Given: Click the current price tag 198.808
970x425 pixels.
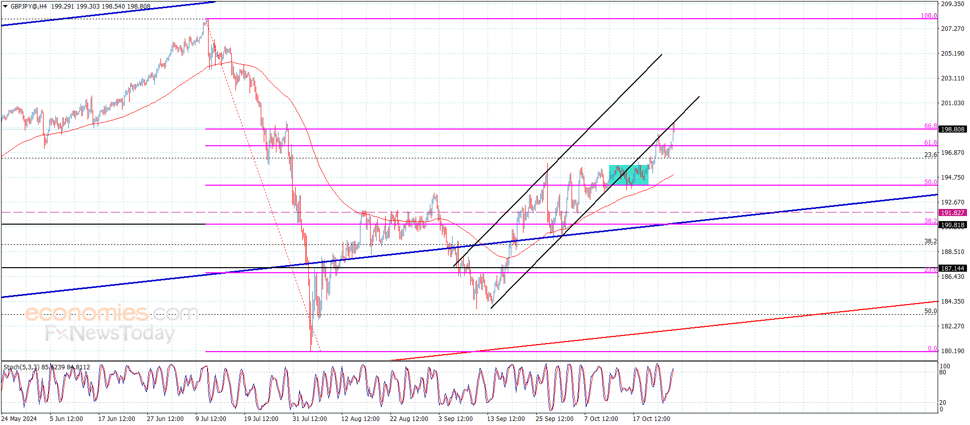Looking at the screenshot, I should pos(952,130).
